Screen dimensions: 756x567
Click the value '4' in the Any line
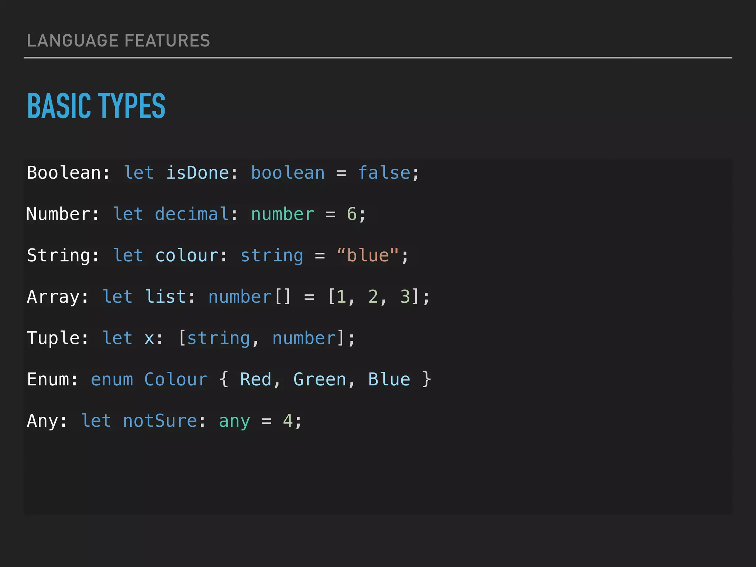(288, 421)
